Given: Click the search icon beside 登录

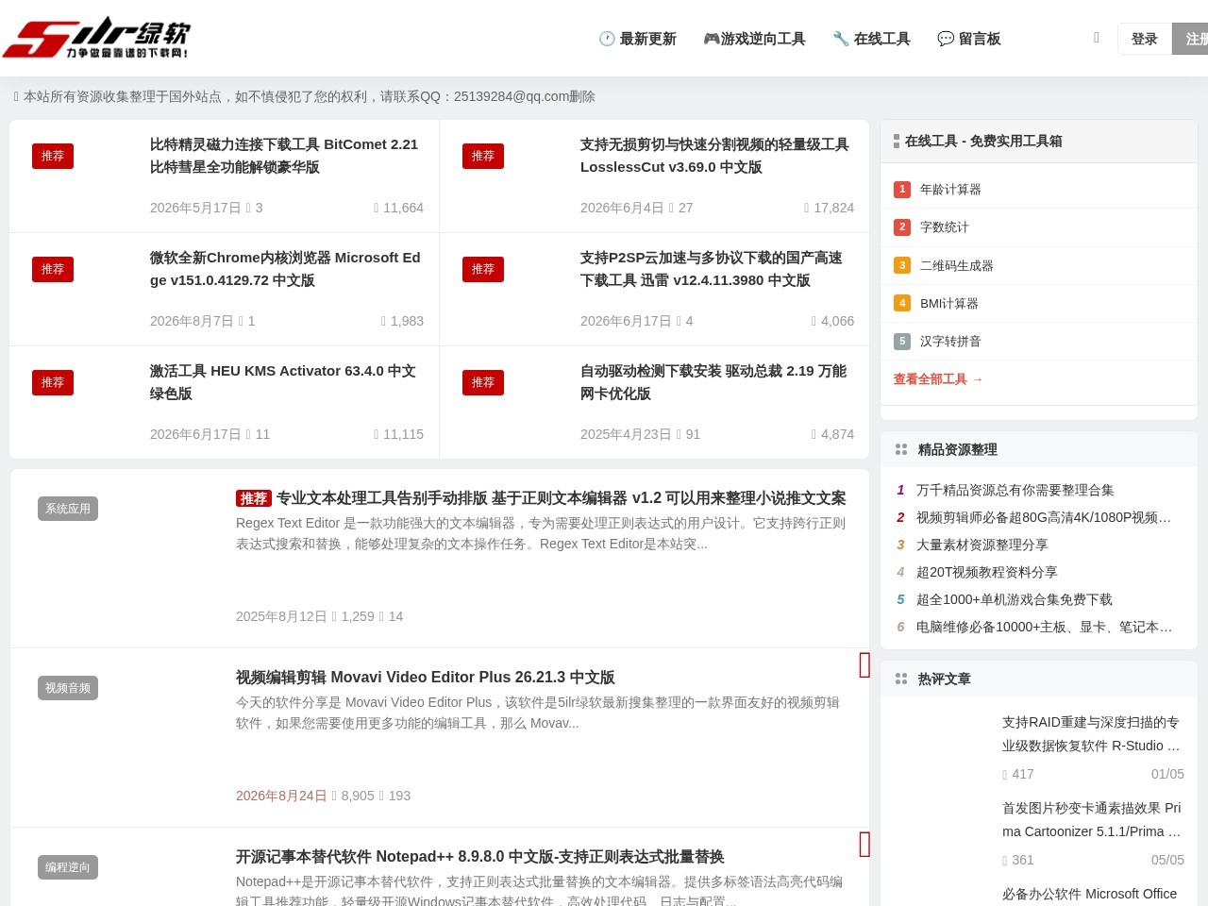Looking at the screenshot, I should pos(1096,38).
